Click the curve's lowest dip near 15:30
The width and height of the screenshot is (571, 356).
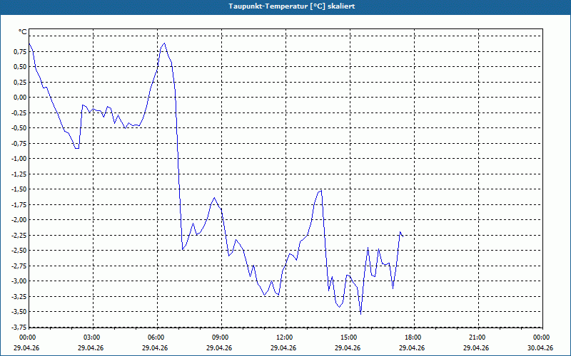coord(360,314)
